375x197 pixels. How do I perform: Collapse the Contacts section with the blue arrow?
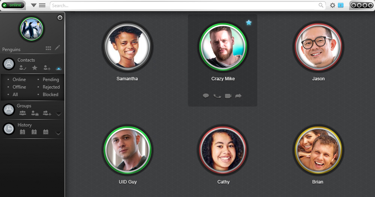tap(58, 68)
